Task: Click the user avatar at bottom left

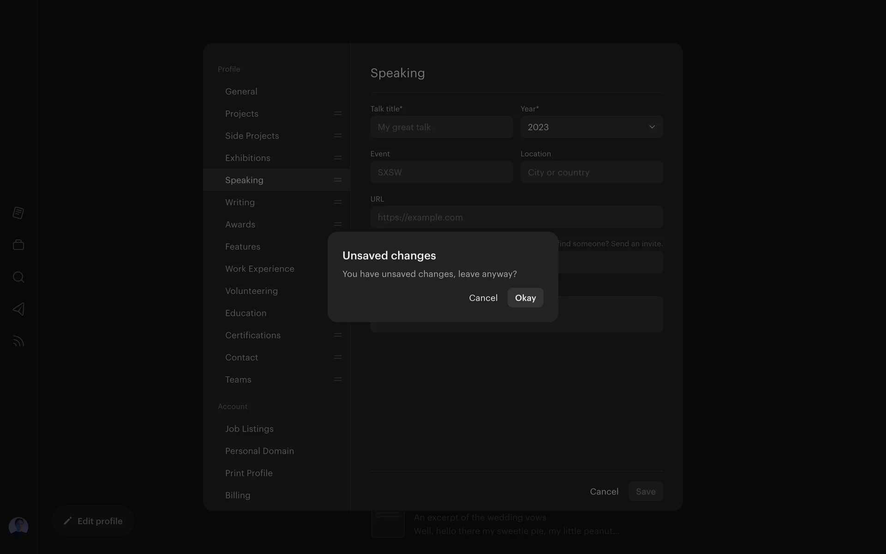Action: (x=18, y=526)
